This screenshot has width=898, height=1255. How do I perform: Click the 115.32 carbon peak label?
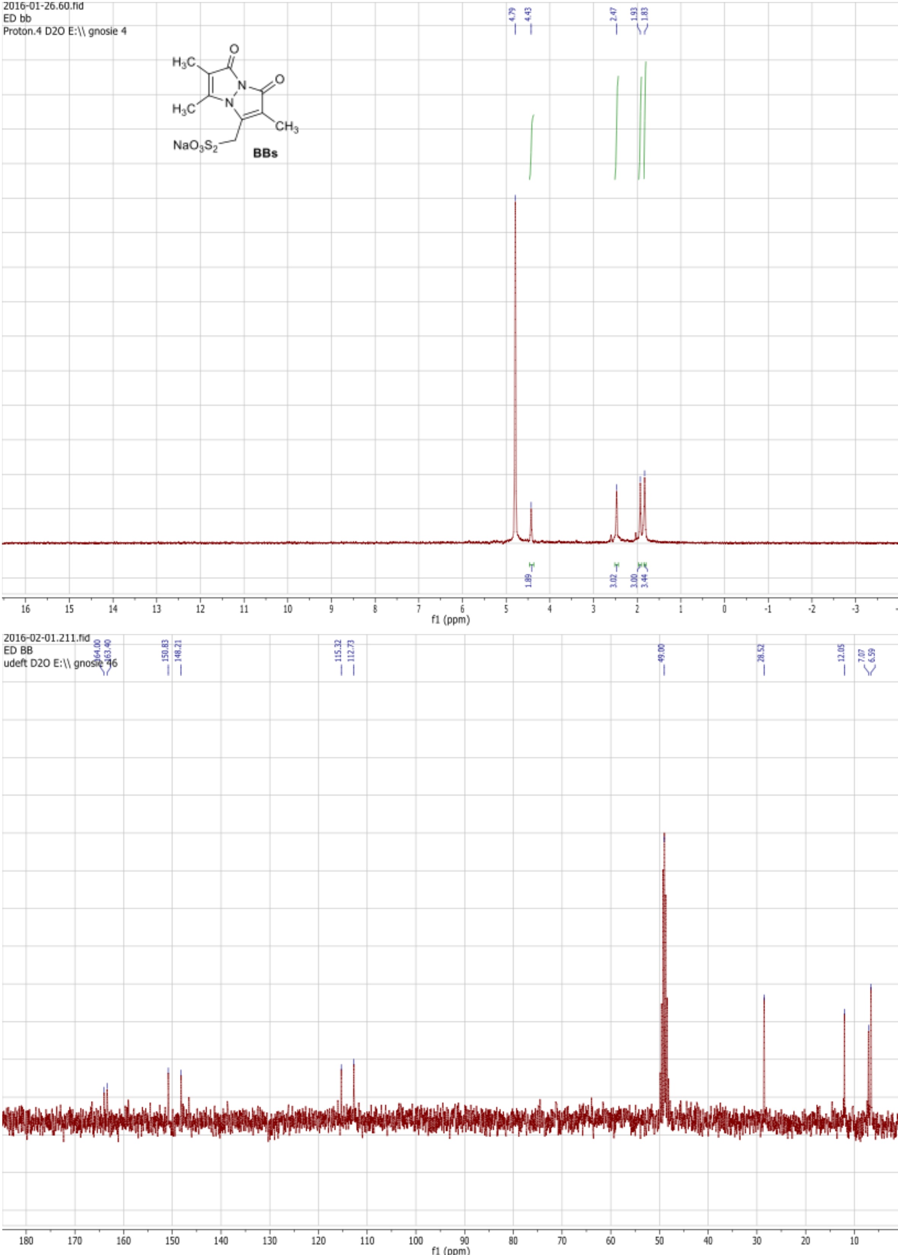tap(339, 652)
